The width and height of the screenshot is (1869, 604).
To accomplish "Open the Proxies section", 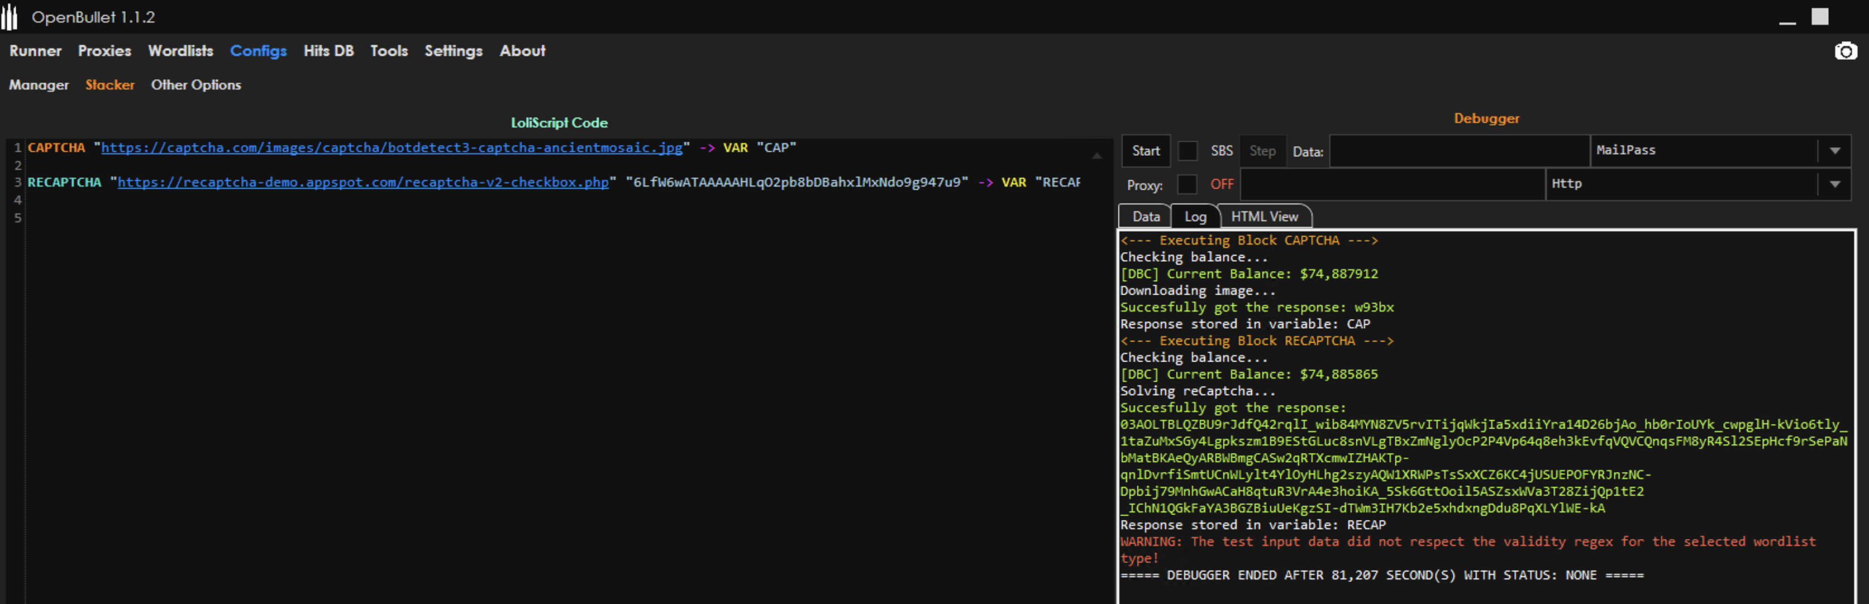I will [x=104, y=51].
